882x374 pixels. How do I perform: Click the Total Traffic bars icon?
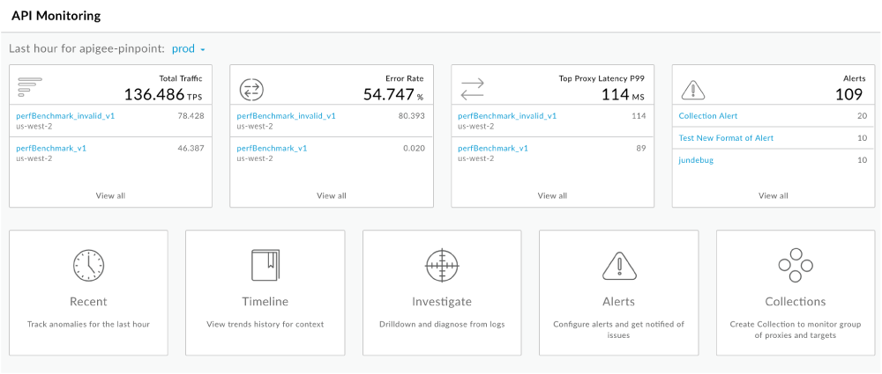(31, 87)
